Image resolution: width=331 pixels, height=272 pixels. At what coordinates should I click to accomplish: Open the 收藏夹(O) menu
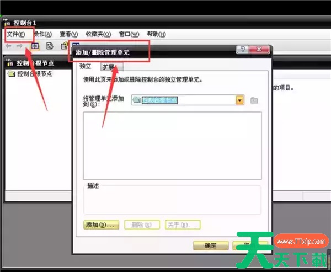click(98, 34)
